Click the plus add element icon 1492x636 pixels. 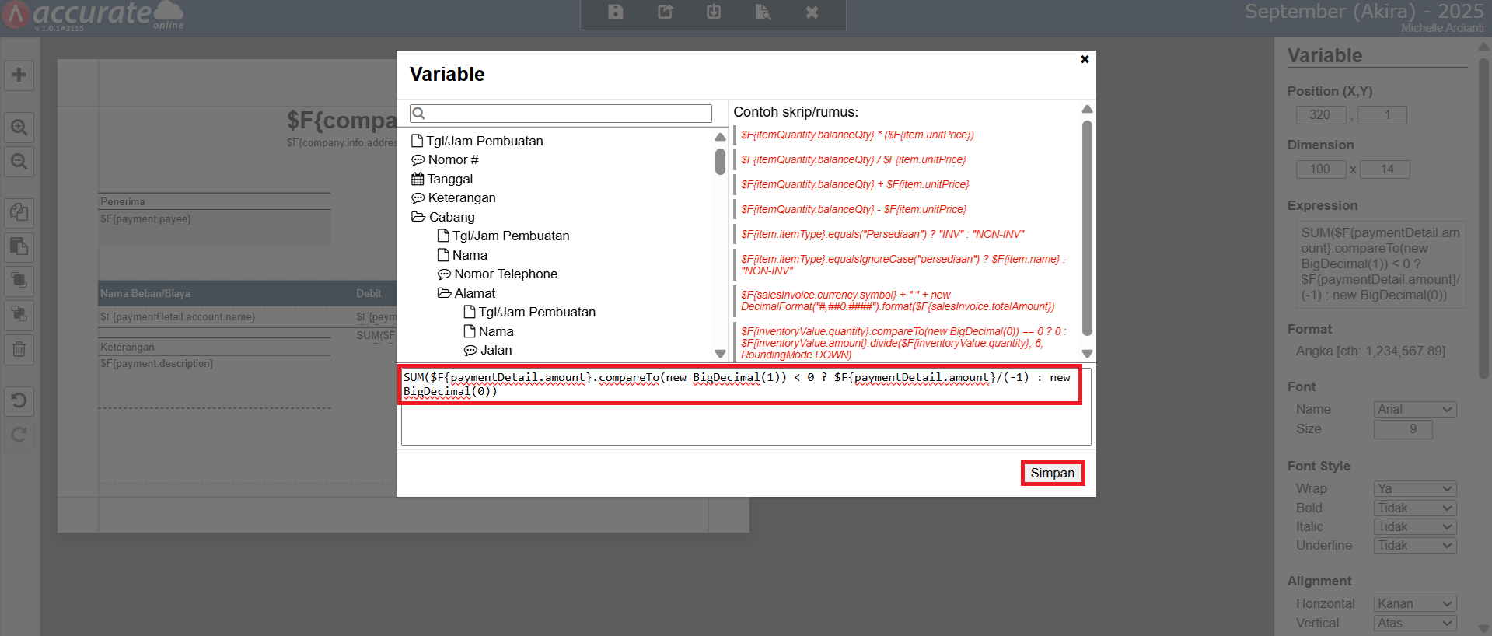click(x=19, y=75)
